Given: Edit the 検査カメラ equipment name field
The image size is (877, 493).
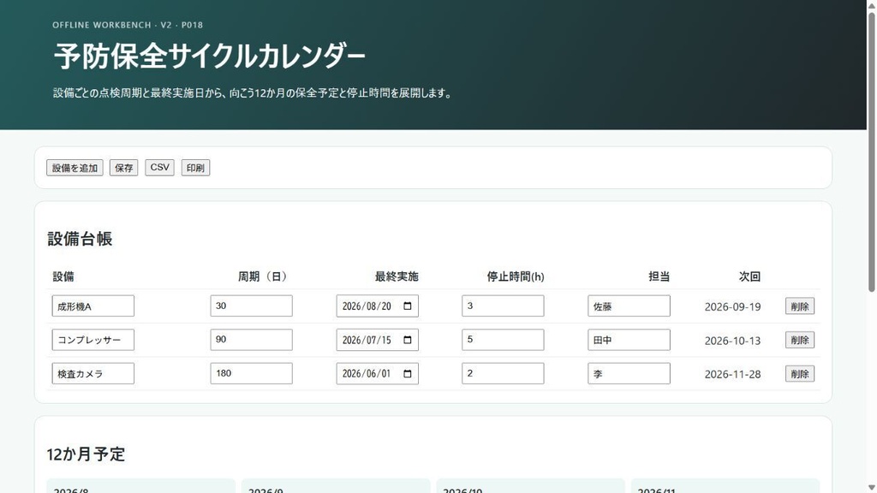Looking at the screenshot, I should [x=92, y=374].
